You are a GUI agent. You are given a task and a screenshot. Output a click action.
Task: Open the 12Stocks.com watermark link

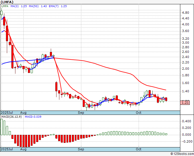(182, 154)
